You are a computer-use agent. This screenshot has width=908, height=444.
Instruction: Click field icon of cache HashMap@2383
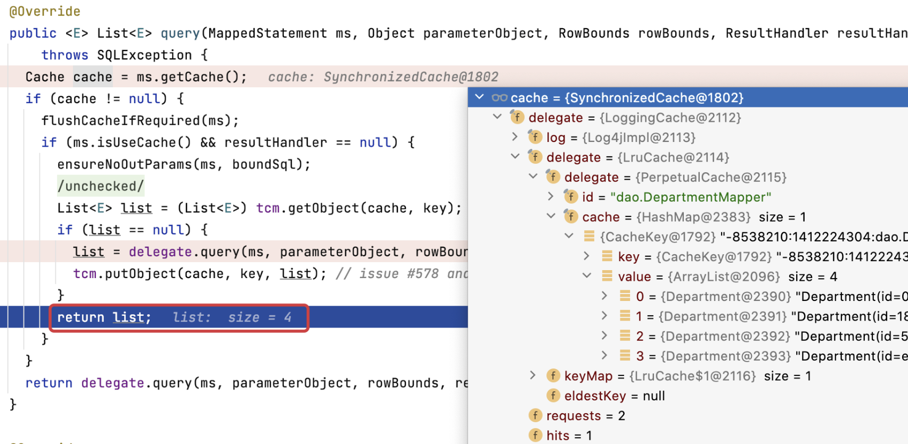click(570, 216)
